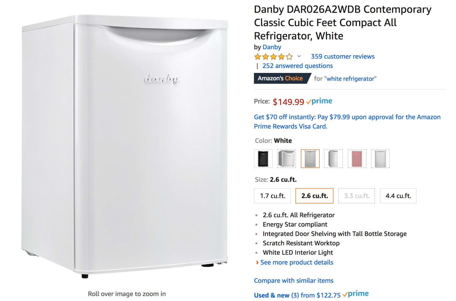
Task: Select the stainless steel fridge swatch
Action: [x=286, y=159]
